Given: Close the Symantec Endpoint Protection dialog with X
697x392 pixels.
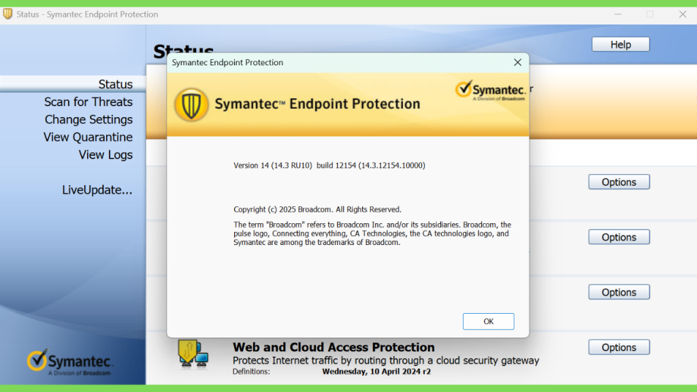Looking at the screenshot, I should tap(517, 62).
